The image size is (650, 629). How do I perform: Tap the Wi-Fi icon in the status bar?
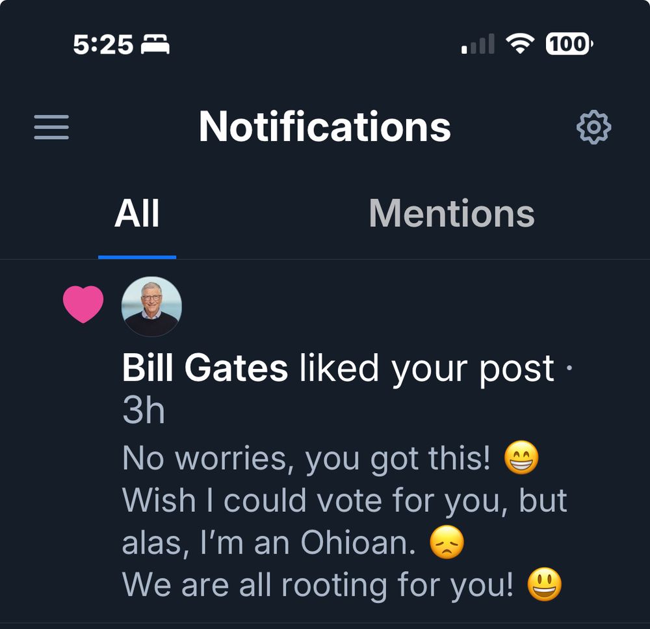pyautogui.click(x=520, y=44)
